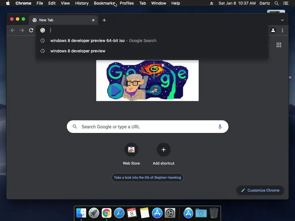
Task: Open Notes from the Dock
Action: tap(145, 213)
